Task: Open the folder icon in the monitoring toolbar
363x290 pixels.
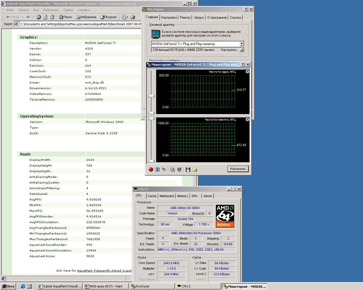Action: (195, 169)
